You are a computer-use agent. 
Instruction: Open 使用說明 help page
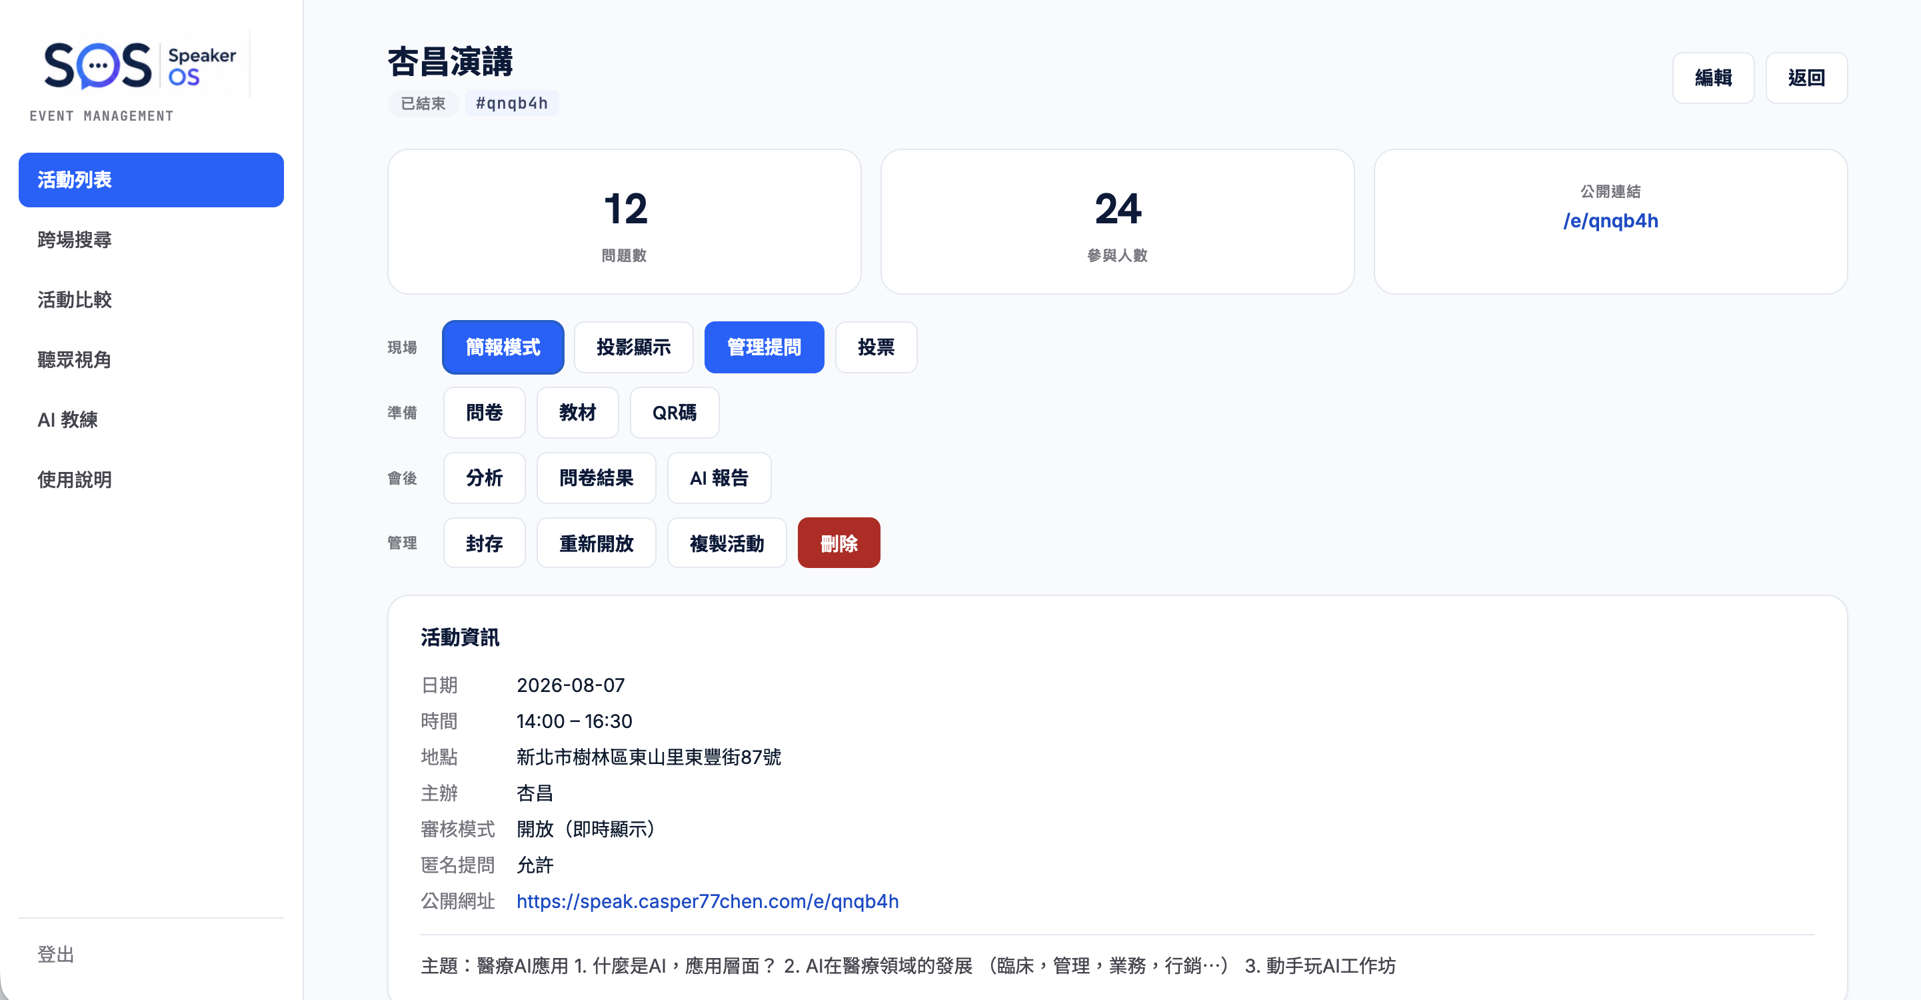tap(151, 479)
